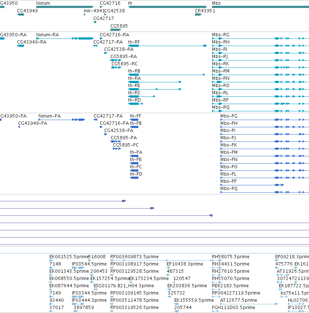The image size is (309, 313).
Task: Click the CG5895-PA protein label
Action: [x=124, y=138]
